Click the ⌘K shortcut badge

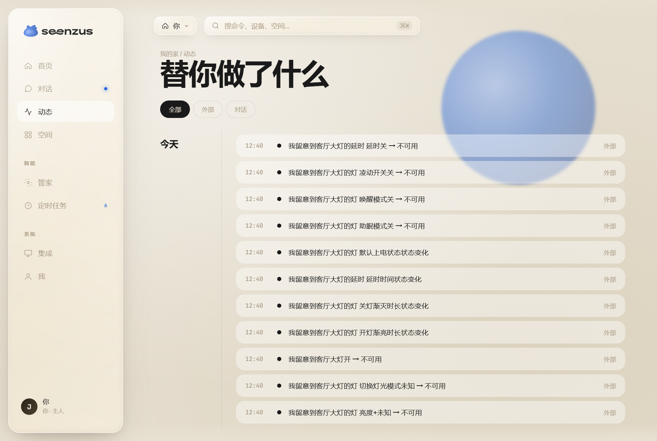tap(404, 26)
